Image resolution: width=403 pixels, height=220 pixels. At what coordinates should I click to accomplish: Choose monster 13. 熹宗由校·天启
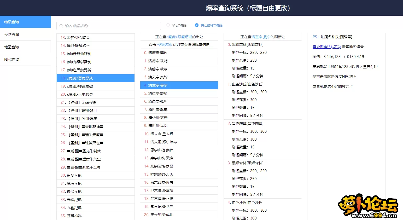[179, 158]
